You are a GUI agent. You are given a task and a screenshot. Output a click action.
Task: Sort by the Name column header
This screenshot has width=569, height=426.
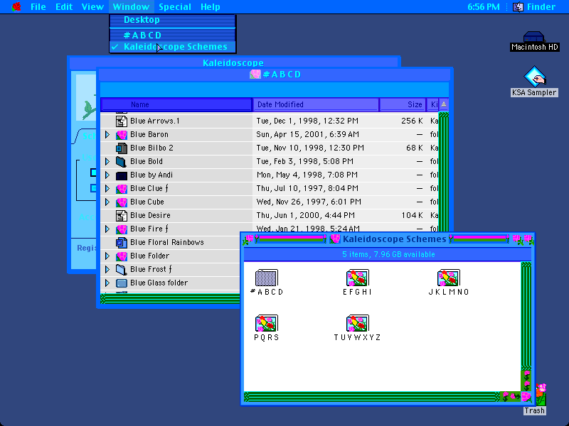pos(176,104)
